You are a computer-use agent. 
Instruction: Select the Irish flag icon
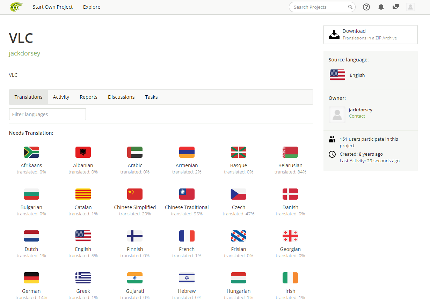(x=290, y=278)
